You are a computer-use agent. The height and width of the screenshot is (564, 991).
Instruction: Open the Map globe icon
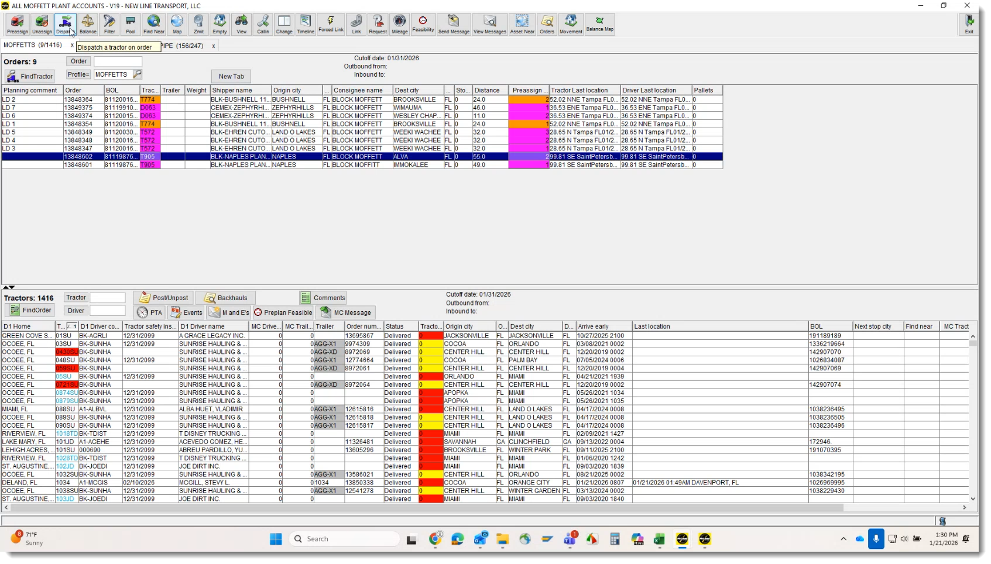(x=177, y=25)
